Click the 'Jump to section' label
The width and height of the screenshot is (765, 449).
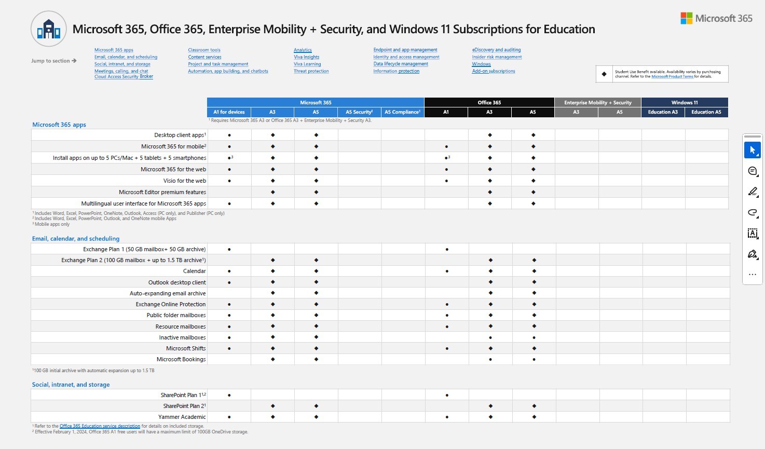pyautogui.click(x=53, y=61)
